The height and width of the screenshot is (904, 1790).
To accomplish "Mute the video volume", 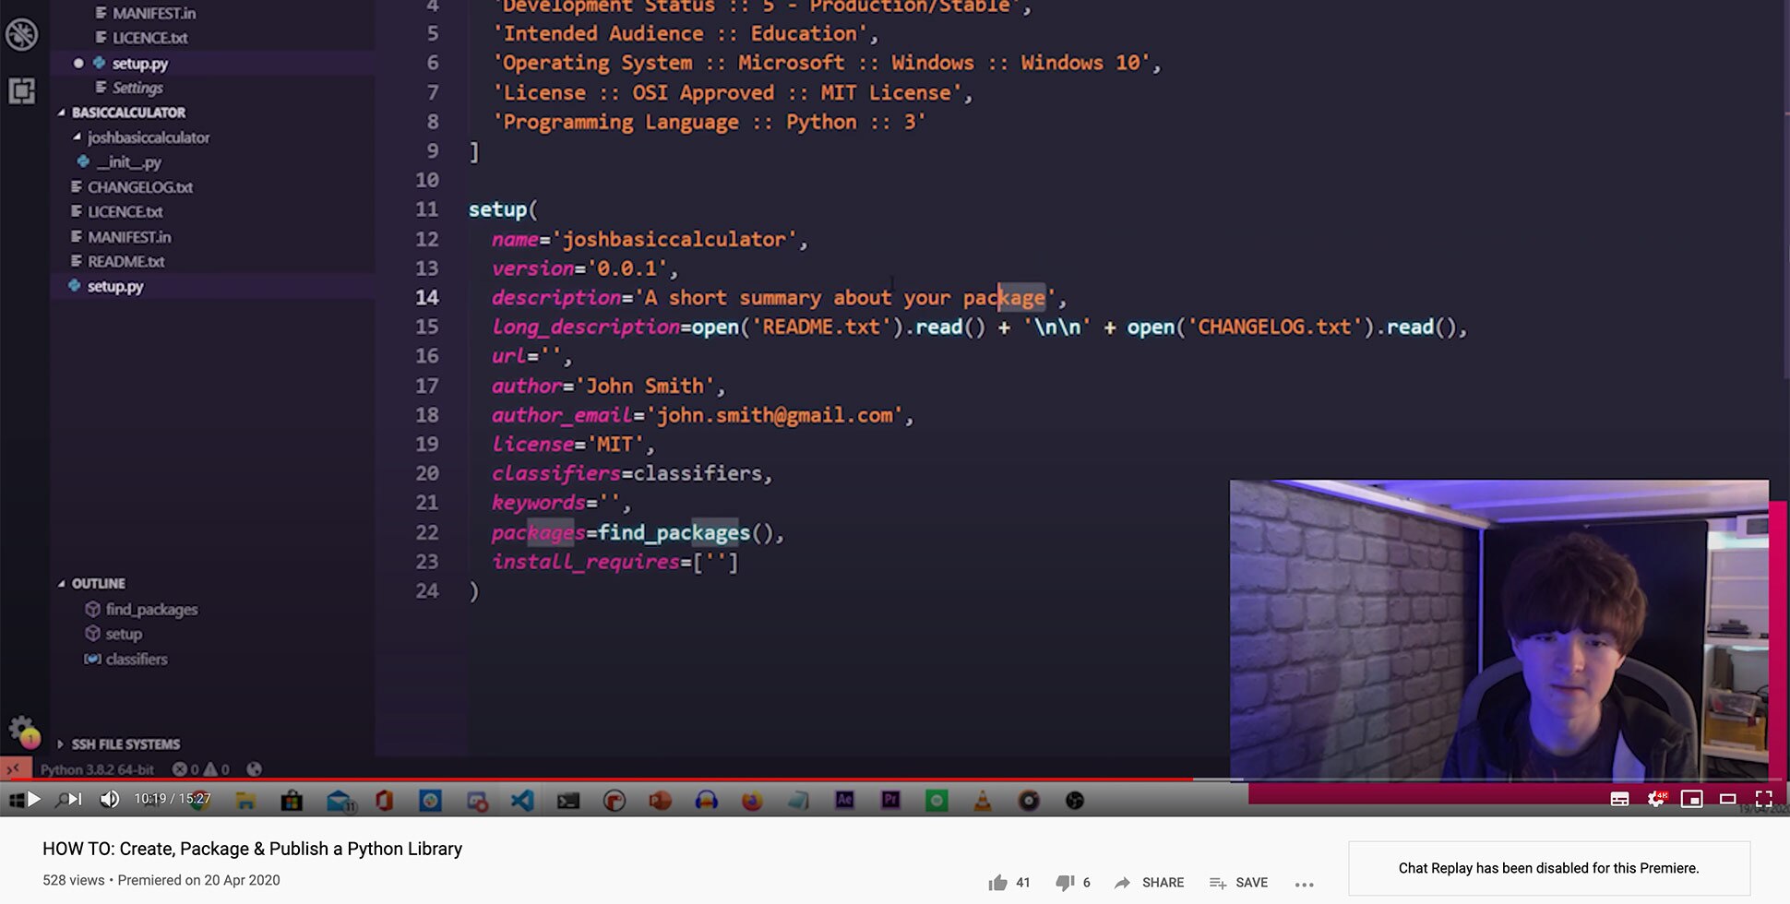I will tap(109, 799).
